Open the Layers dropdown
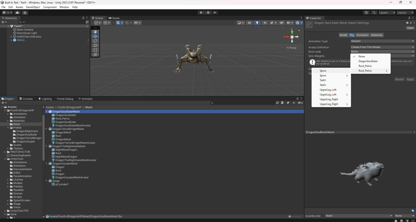Image resolution: width=416 pixels, height=222 pixels. coord(387,12)
